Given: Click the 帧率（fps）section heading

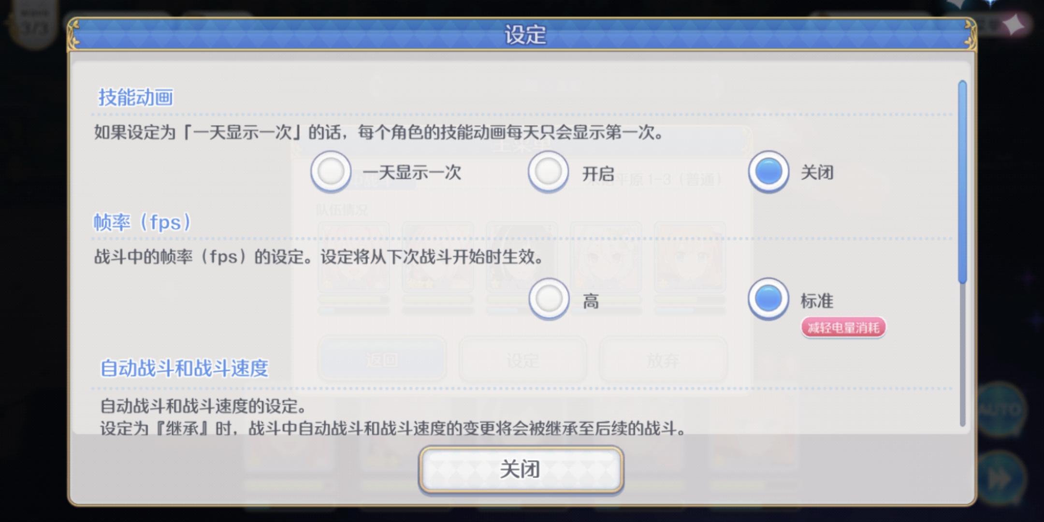Looking at the screenshot, I should [x=142, y=223].
